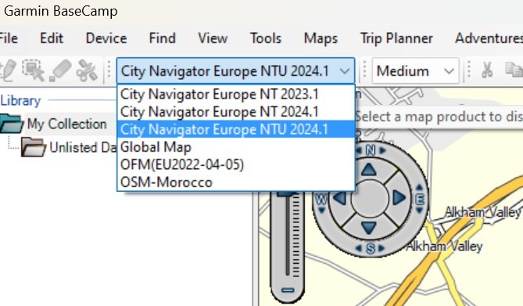Choose the eraser tool in toolbar

coord(60,70)
